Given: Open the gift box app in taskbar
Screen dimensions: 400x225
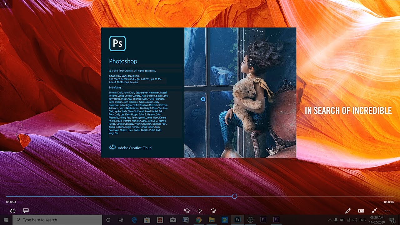Looking at the screenshot, I should pyautogui.click(x=160, y=220).
